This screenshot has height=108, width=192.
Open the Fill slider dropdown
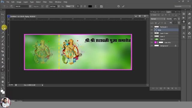(179, 23)
